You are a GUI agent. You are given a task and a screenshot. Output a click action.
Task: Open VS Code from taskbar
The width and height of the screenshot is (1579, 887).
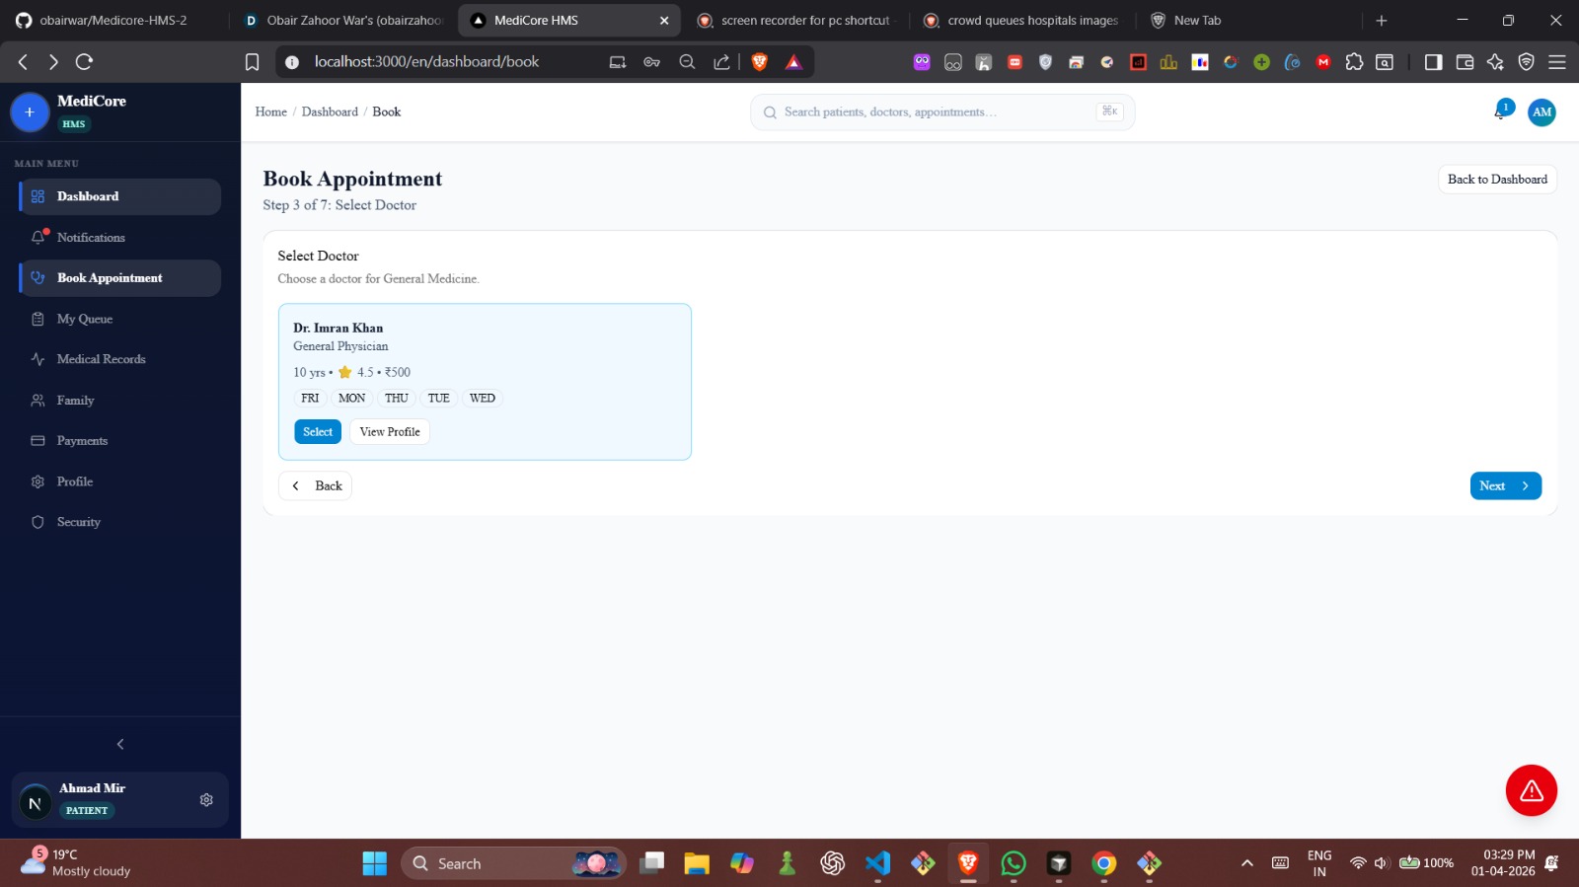point(877,864)
